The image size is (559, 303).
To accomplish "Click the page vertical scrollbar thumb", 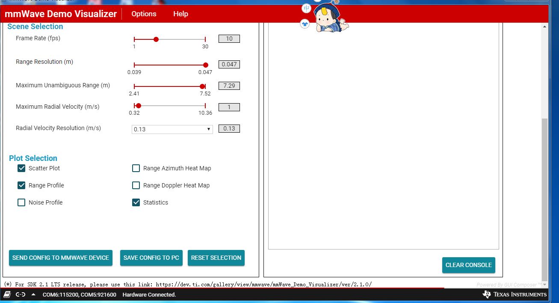I will [544, 199].
